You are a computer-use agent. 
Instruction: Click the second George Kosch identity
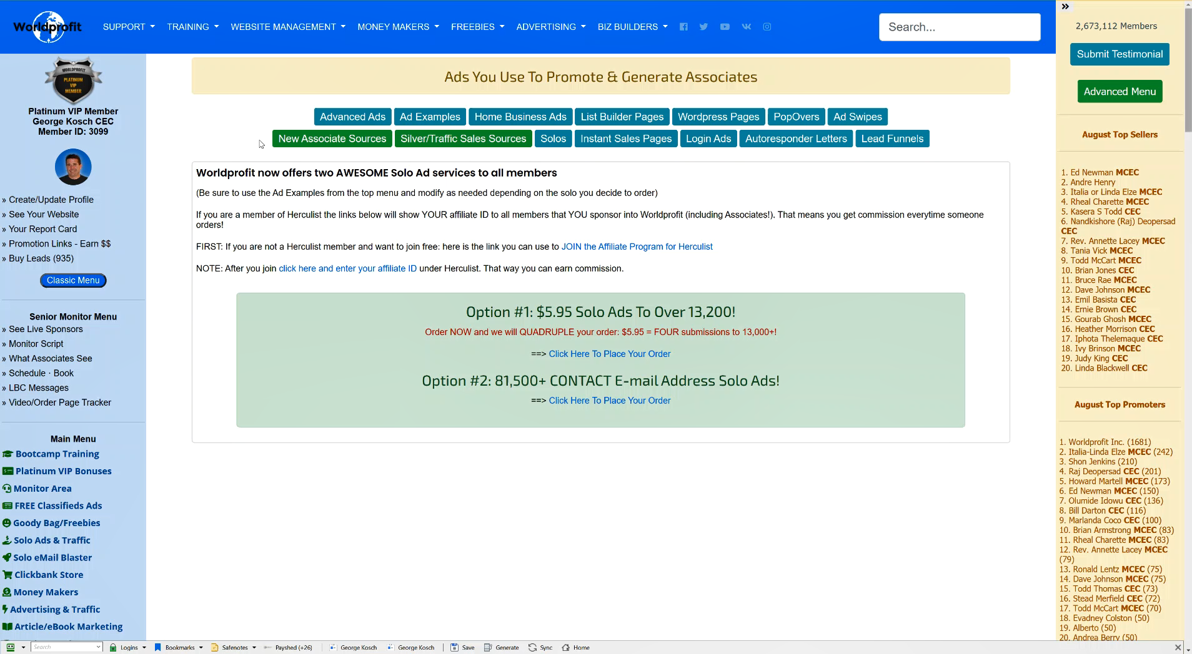(x=410, y=647)
